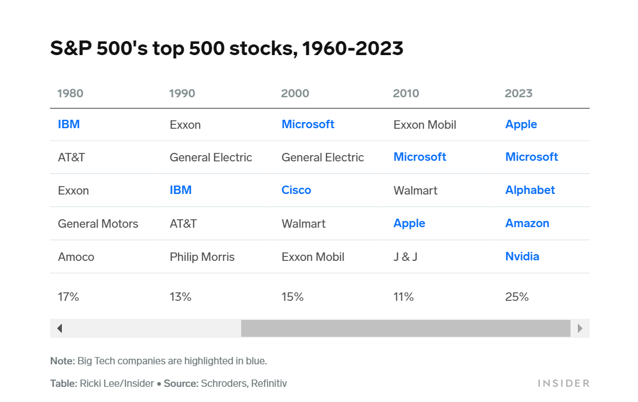Click the Schroders, Refinitiv source text
The height and width of the screenshot is (402, 638).
244,383
